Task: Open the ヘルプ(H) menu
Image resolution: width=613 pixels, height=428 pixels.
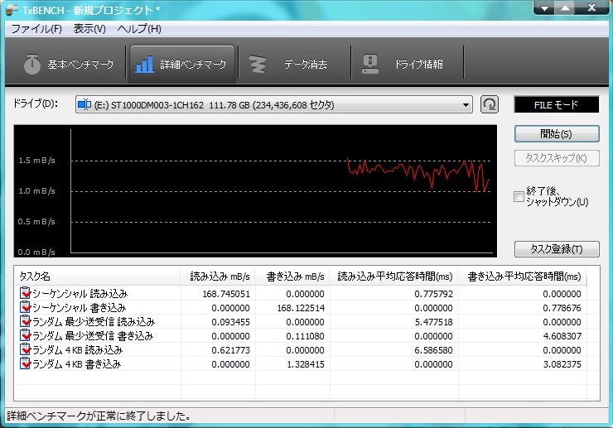Action: (x=139, y=29)
